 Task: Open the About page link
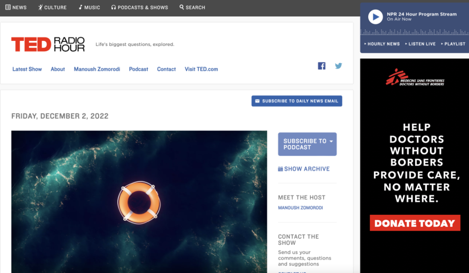(58, 69)
